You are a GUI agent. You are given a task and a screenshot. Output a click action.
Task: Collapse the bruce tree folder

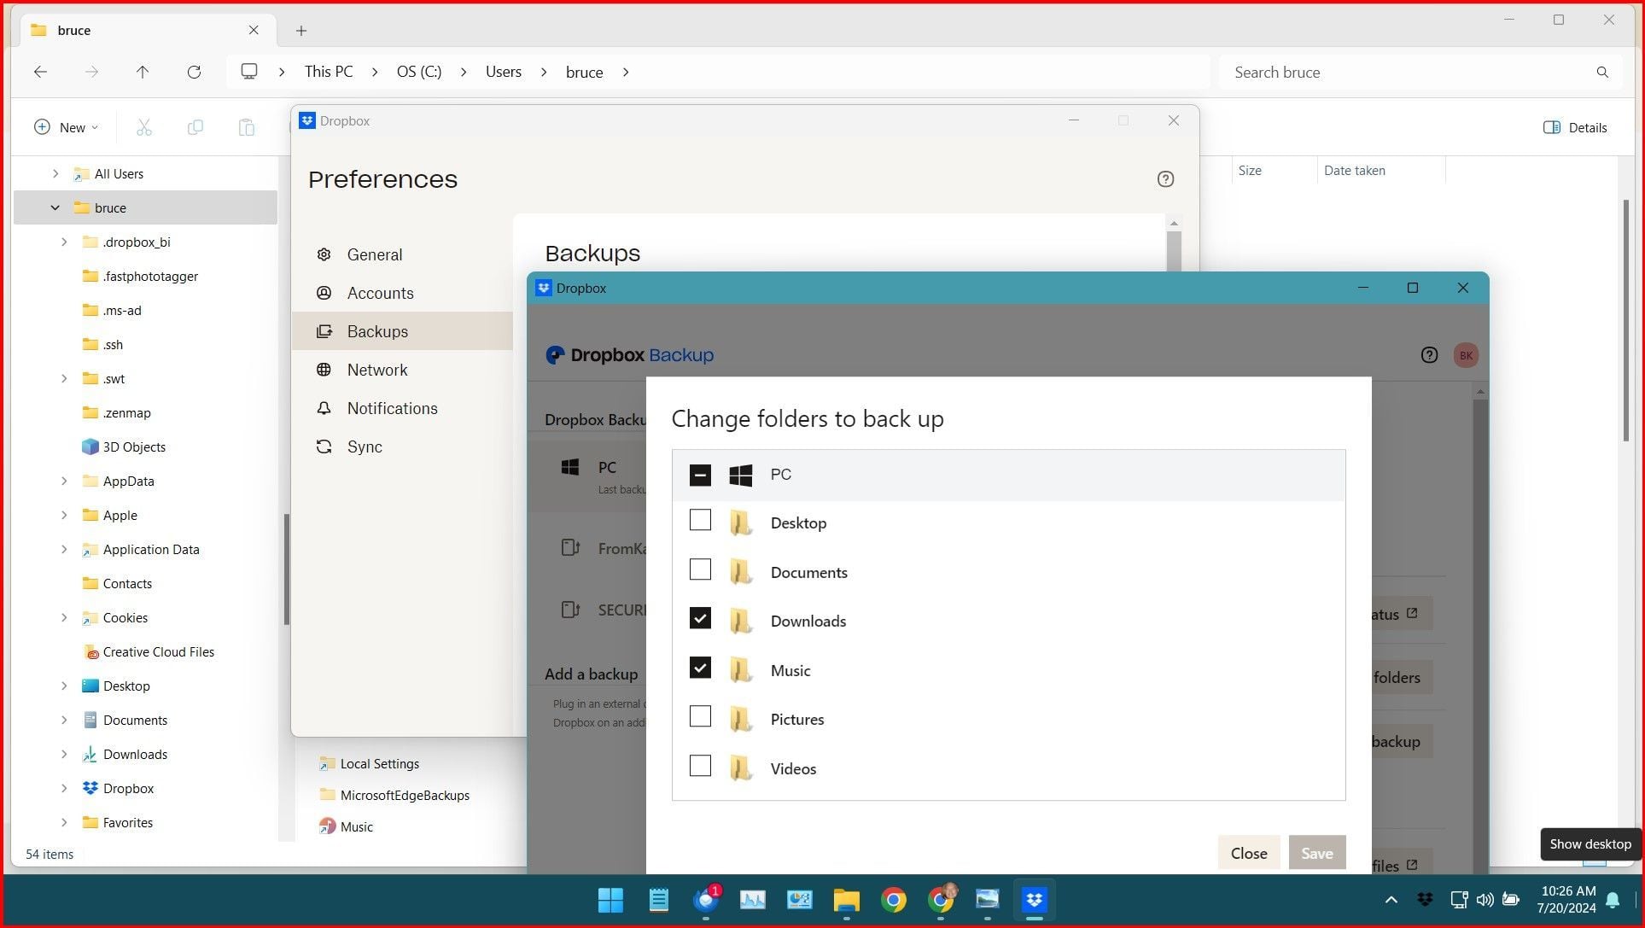click(55, 207)
